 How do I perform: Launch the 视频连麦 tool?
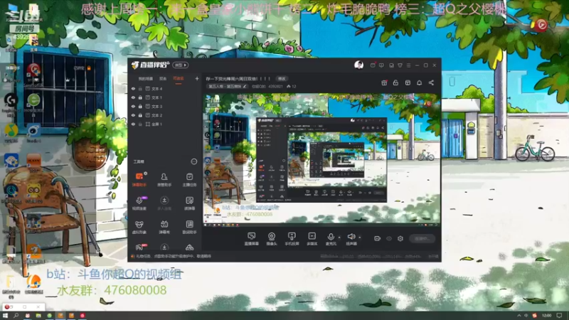(139, 203)
